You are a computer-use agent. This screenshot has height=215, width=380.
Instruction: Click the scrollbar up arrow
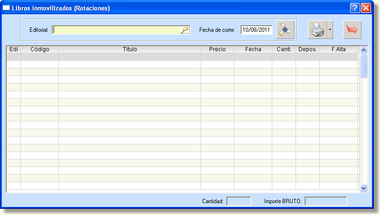coord(364,50)
